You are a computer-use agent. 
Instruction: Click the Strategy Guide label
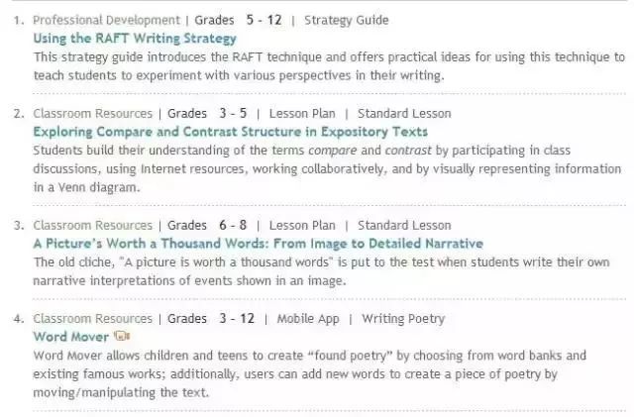[x=346, y=20]
